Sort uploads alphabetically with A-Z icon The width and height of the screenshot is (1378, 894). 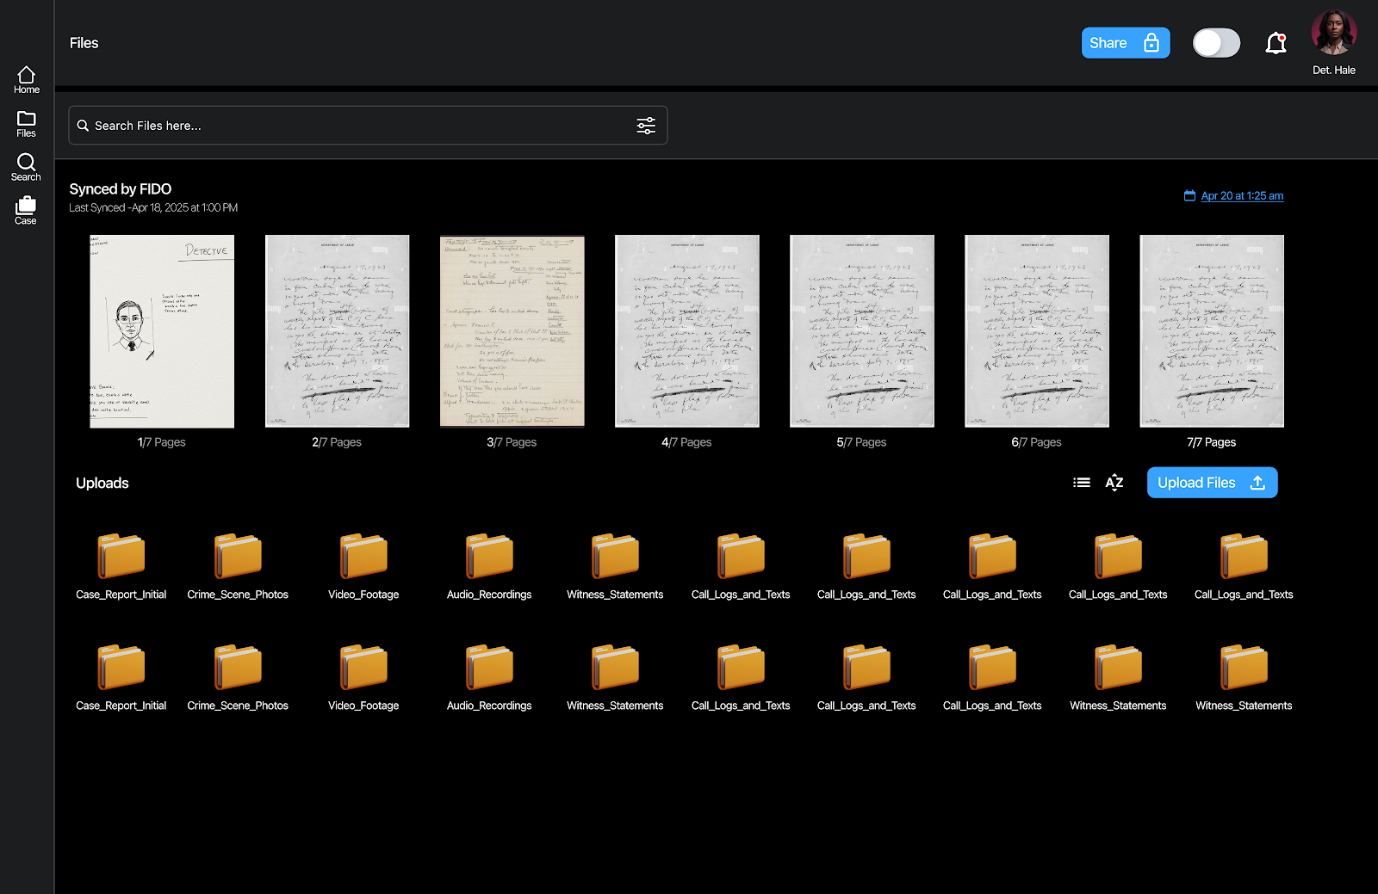coord(1114,483)
